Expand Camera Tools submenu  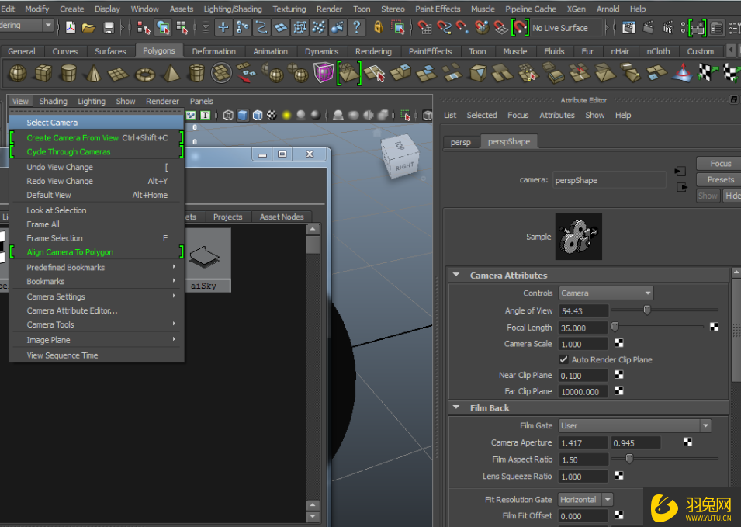pos(96,324)
